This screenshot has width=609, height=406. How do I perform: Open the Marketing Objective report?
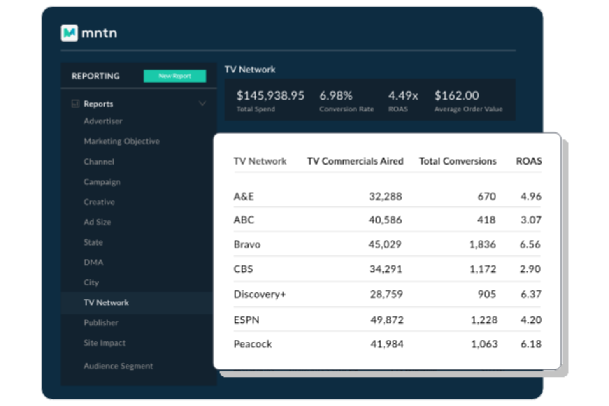(x=121, y=141)
